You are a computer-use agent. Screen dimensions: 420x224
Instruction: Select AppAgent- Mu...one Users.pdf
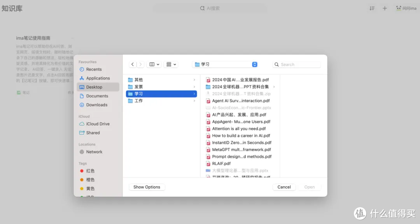pyautogui.click(x=240, y=122)
